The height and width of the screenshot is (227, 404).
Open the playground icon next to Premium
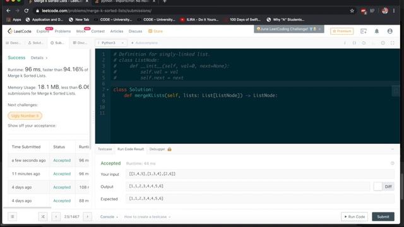[x=364, y=31]
